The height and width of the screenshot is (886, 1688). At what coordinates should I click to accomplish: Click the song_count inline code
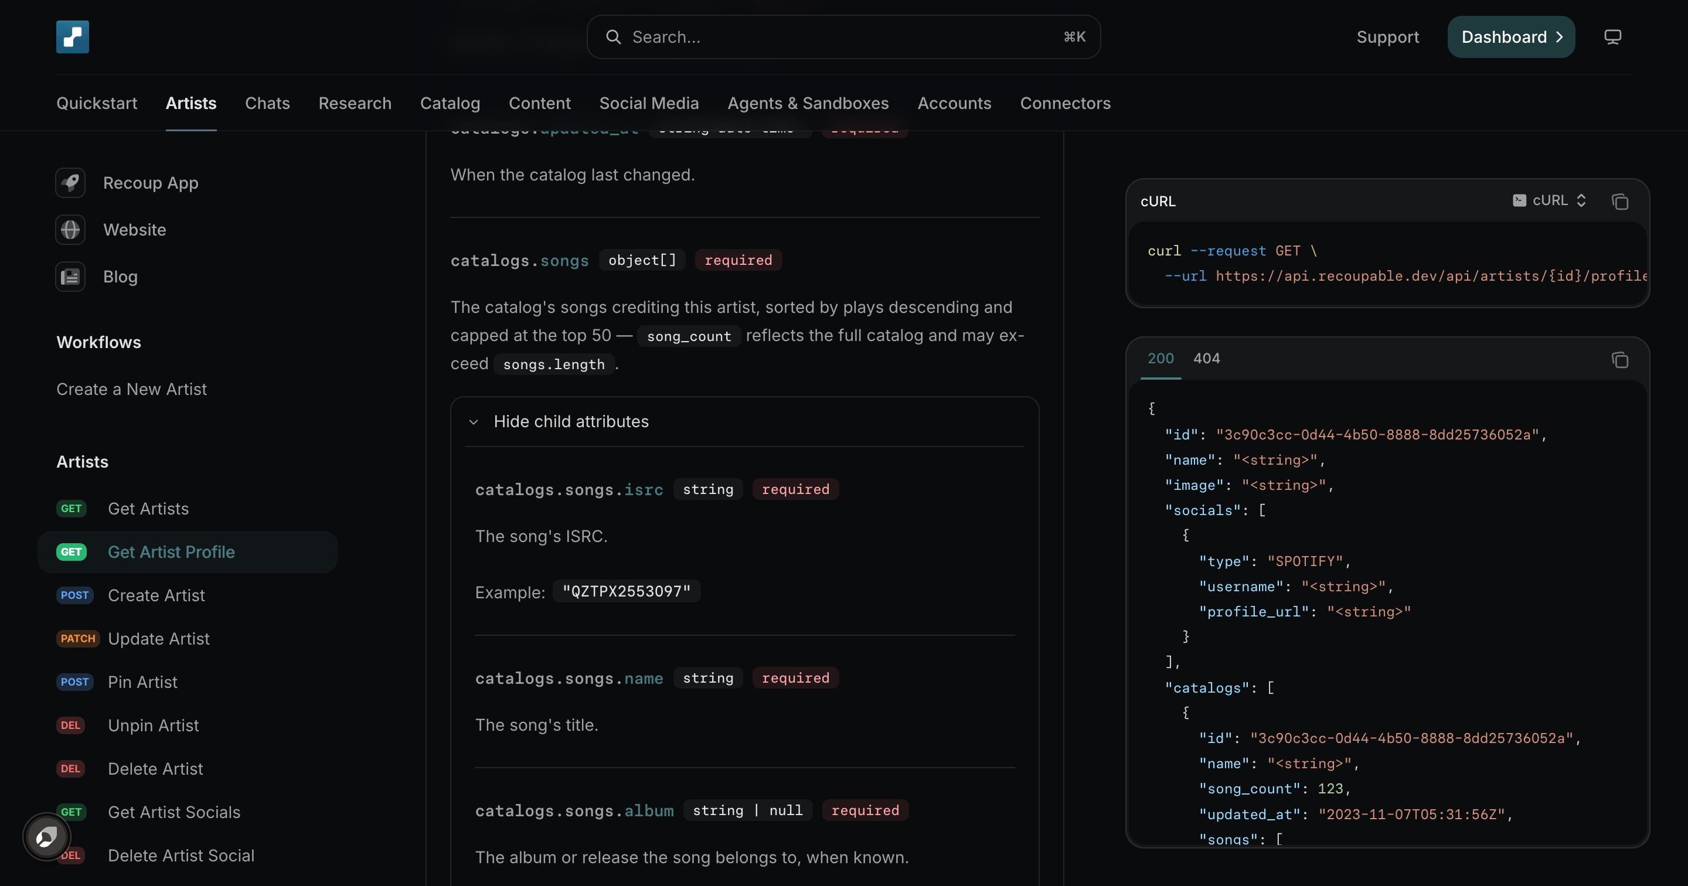click(689, 336)
